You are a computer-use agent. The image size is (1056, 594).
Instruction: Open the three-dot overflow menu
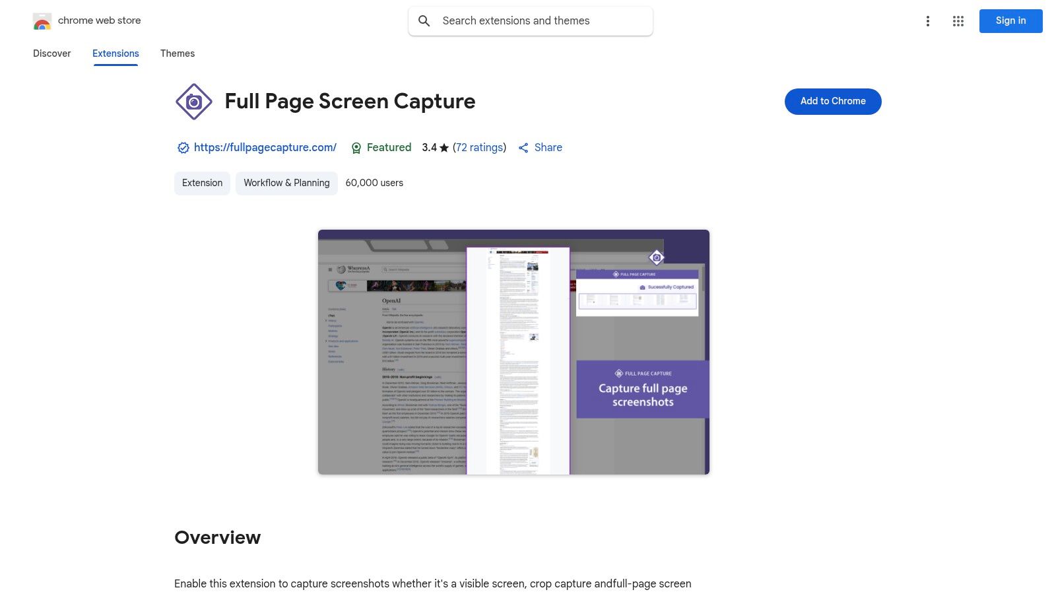tap(929, 20)
